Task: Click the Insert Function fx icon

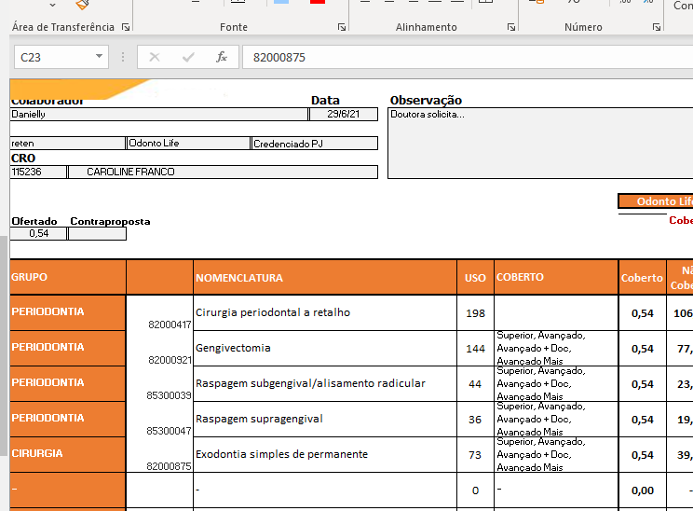Action: [222, 57]
